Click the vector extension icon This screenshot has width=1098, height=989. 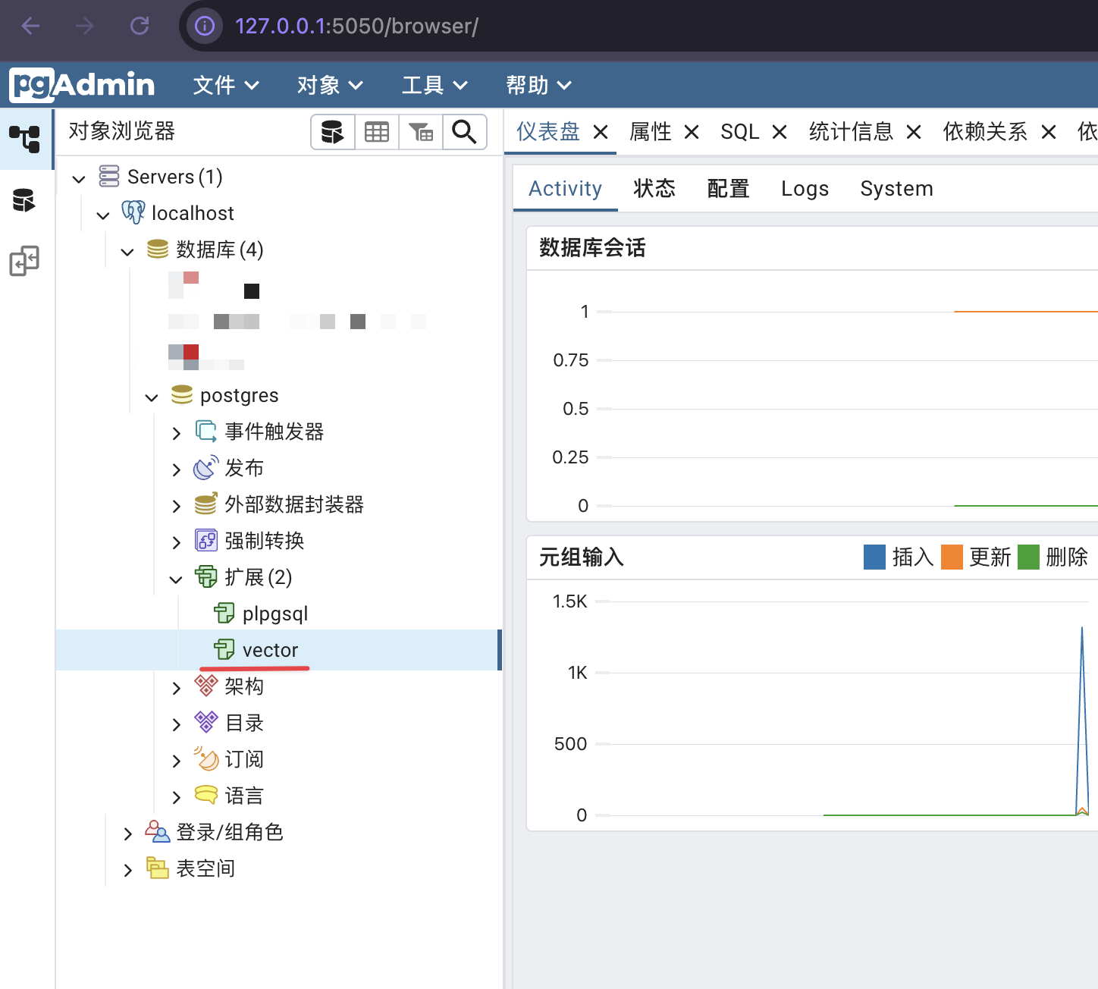224,650
